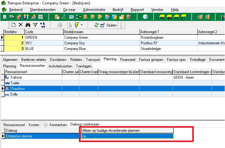Click the truck icon in top toolbar
Viewport: 225px width, 148px height.
point(12,17)
